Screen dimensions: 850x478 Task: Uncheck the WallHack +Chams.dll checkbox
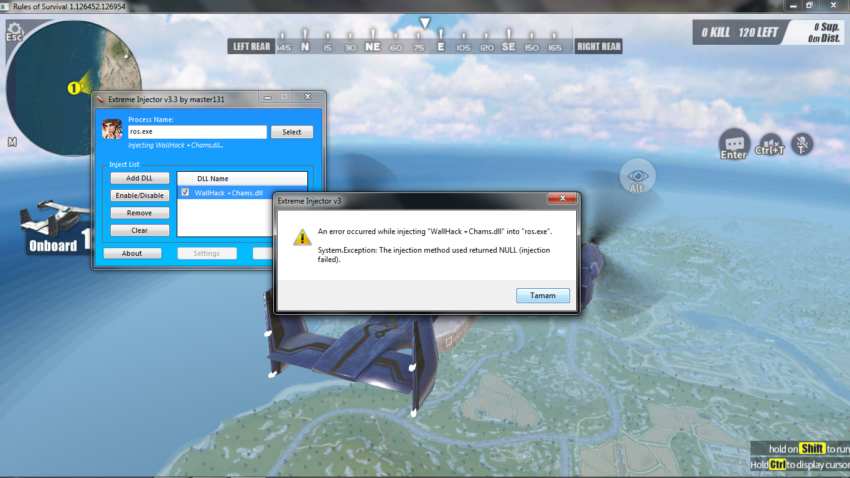pos(185,192)
